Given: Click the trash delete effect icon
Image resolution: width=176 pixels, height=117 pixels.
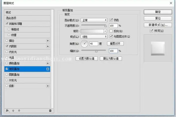Looking at the screenshot, I should pyautogui.click(x=50, y=111).
